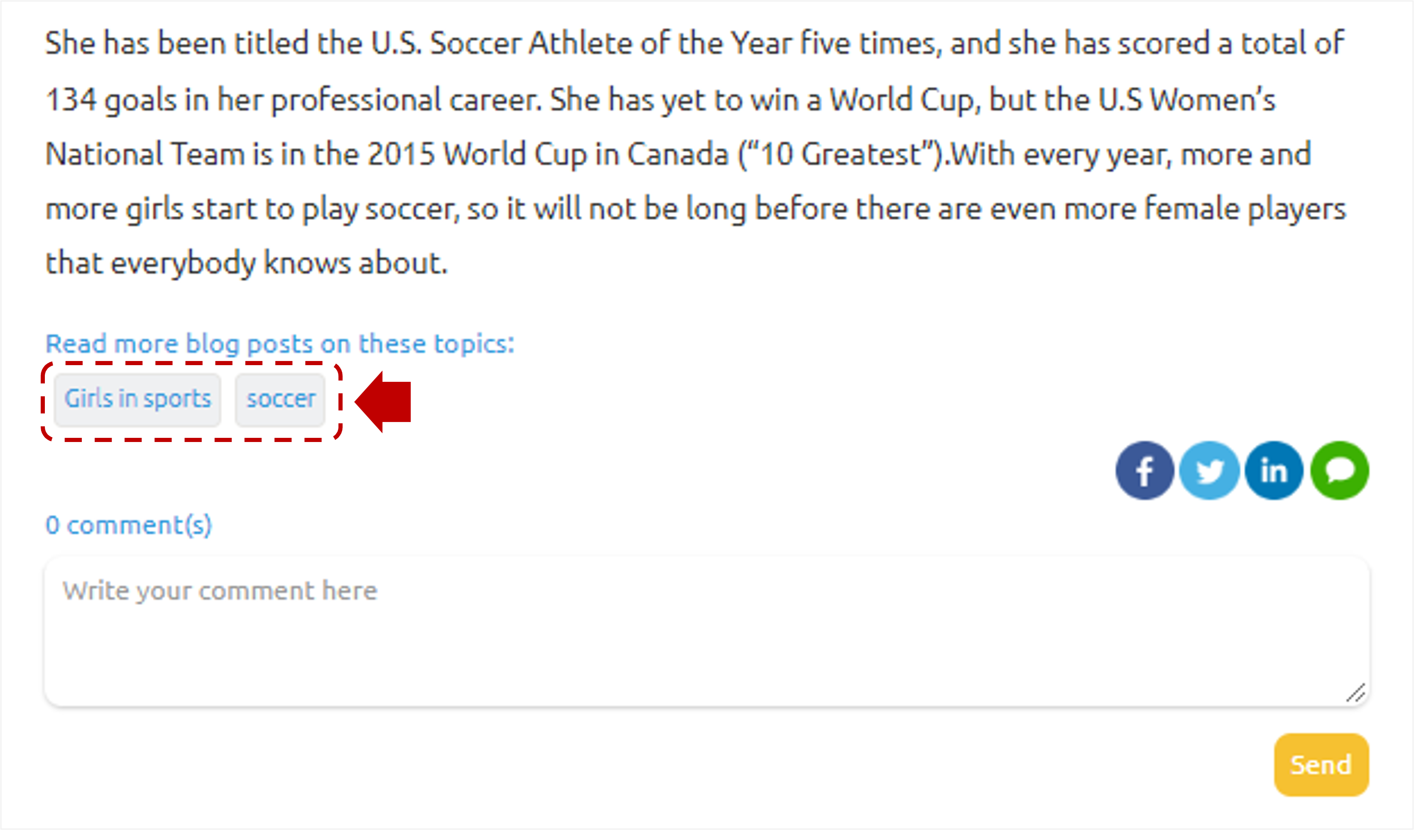Share the post on Facebook

point(1144,470)
